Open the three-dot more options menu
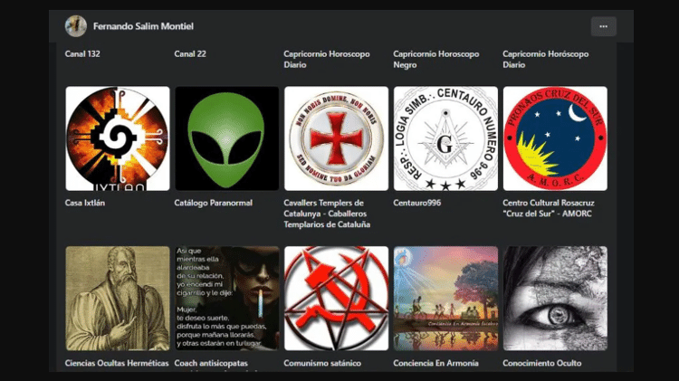The height and width of the screenshot is (381, 679). [603, 26]
